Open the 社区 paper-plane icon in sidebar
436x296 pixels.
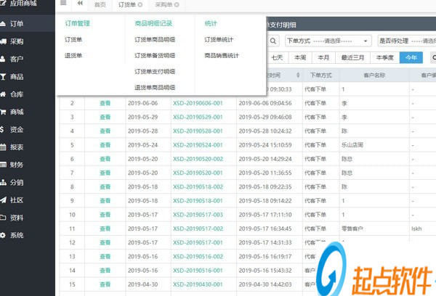tap(3, 200)
